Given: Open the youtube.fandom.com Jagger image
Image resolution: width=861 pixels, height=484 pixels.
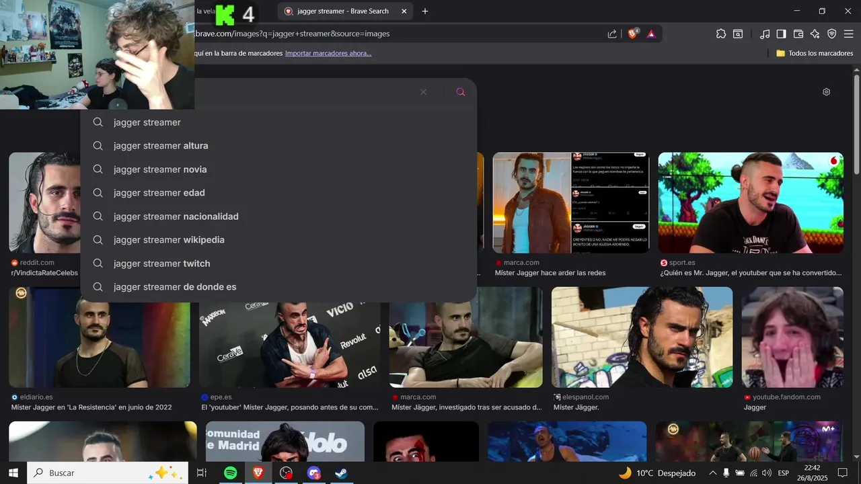Looking at the screenshot, I should [792, 337].
